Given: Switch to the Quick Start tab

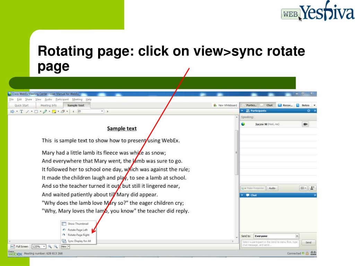Looking at the screenshot, I should 22,105.
